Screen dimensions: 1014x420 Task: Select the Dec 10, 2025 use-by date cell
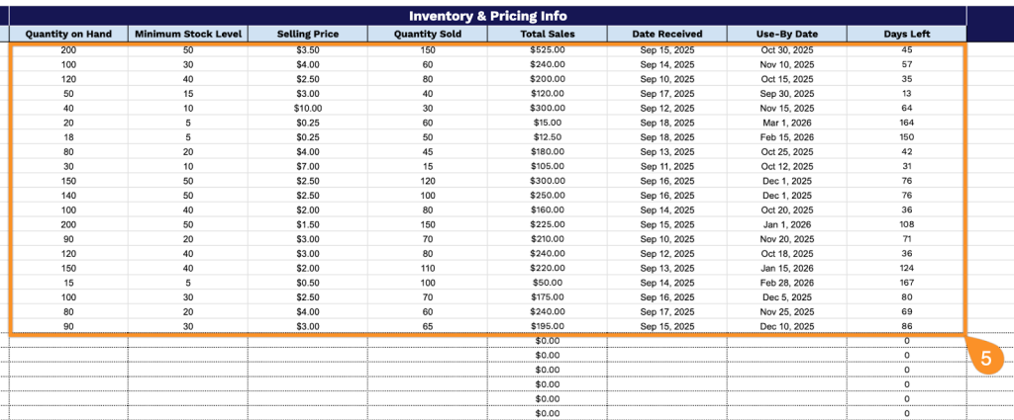point(787,326)
